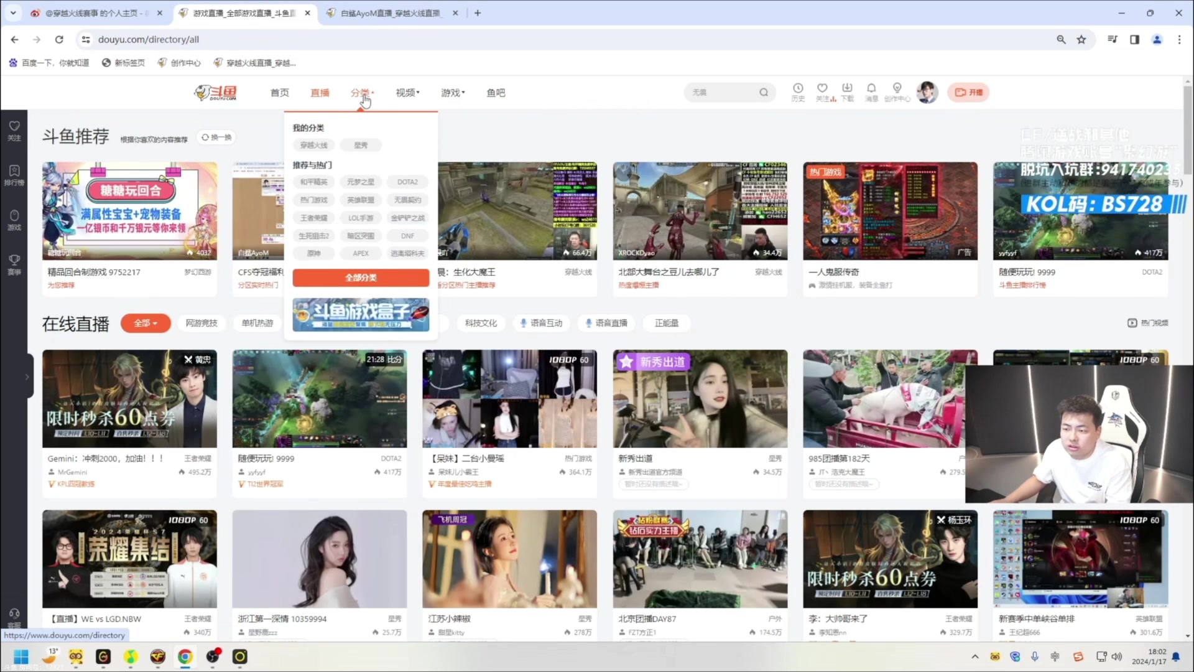Click the 开播 start streaming button

coord(968,93)
